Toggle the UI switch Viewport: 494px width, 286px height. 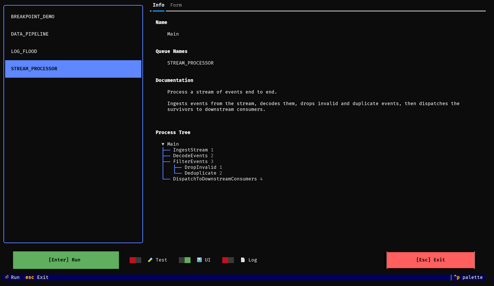tap(185, 260)
